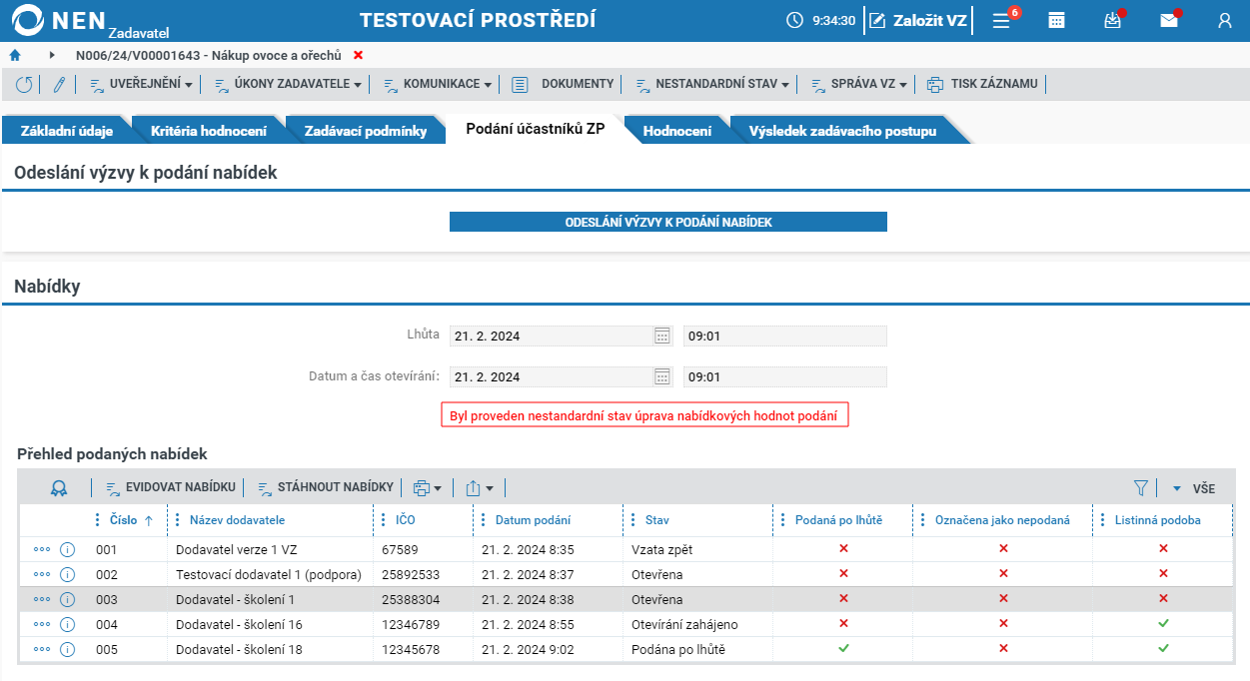Switch to Hodnocení tab
Screen dimensions: 1250x681
[676, 131]
